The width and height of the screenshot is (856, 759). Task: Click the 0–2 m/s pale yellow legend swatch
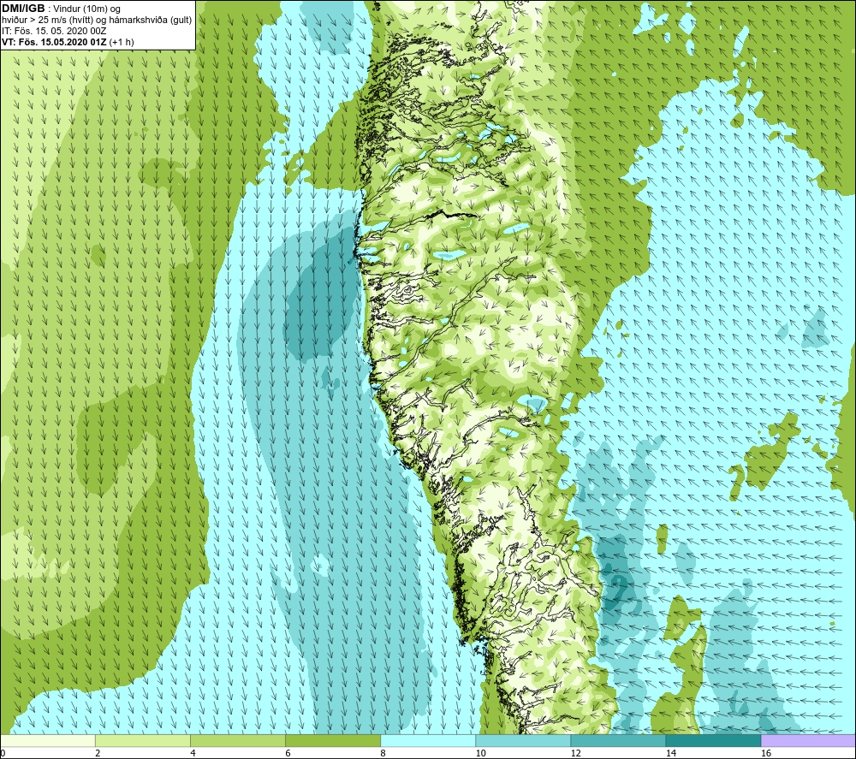click(47, 740)
